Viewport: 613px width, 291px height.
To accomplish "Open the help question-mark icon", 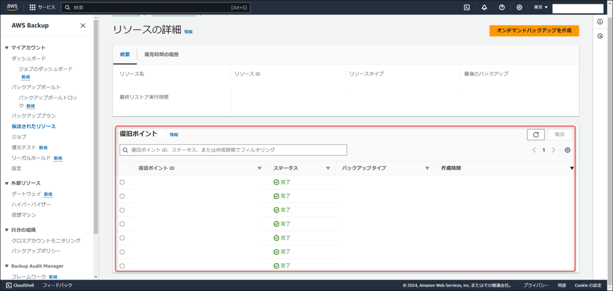I will click(x=502, y=8).
